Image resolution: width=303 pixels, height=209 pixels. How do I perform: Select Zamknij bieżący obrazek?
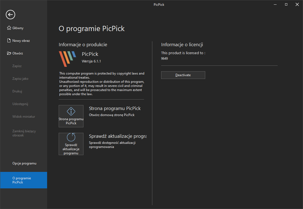click(x=24, y=133)
